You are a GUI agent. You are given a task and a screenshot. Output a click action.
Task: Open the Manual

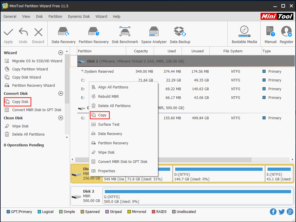pos(270,33)
